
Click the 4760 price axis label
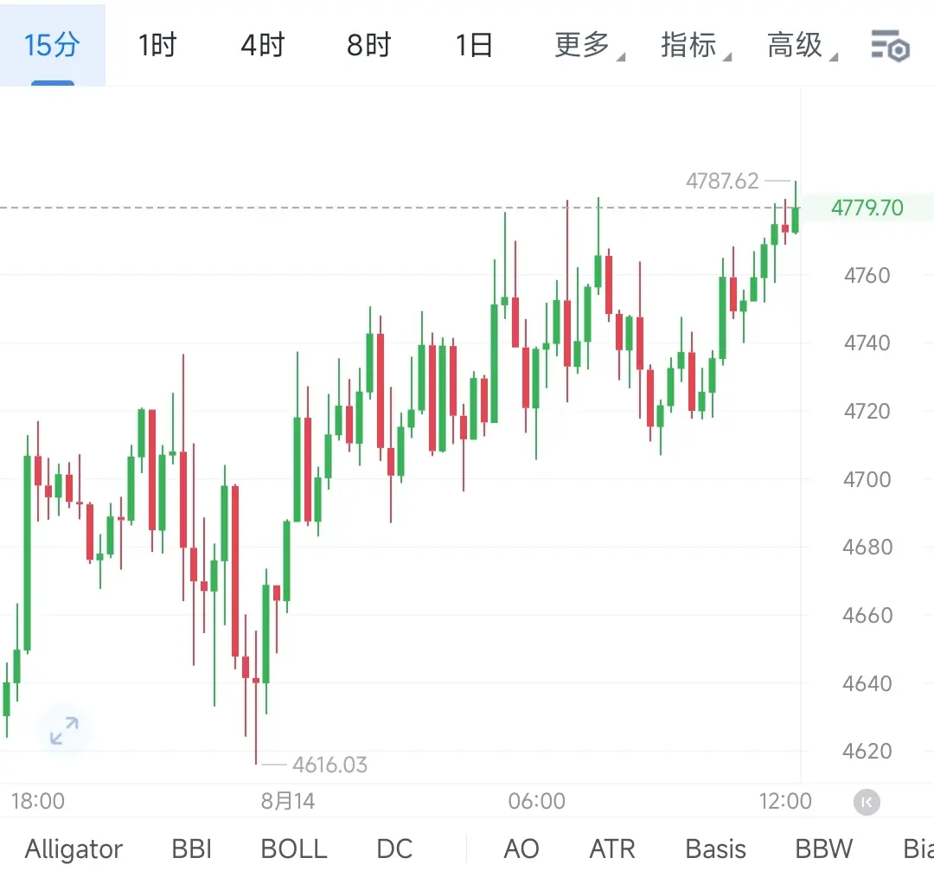click(x=867, y=275)
